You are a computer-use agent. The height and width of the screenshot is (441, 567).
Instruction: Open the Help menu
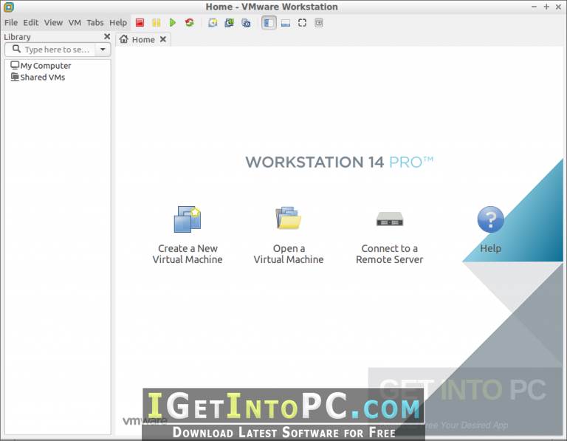[x=118, y=22]
